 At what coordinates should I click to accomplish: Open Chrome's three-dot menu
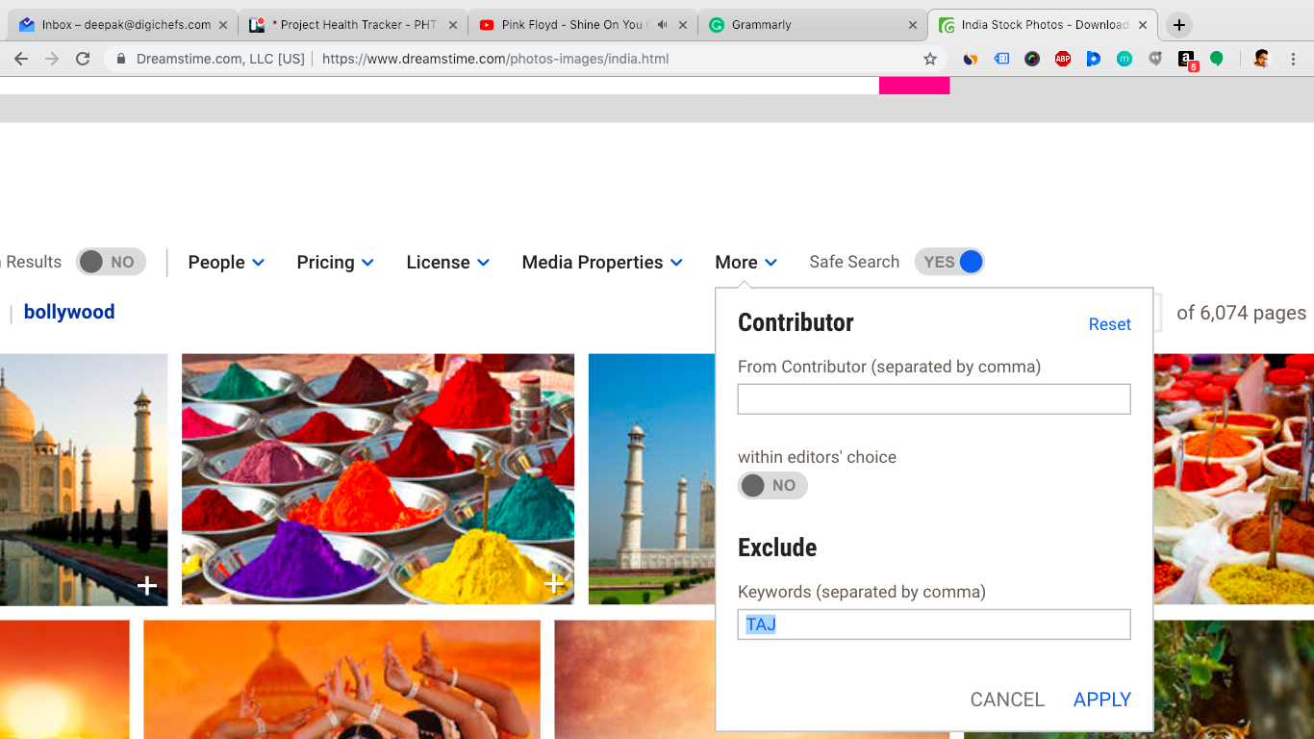[1294, 59]
